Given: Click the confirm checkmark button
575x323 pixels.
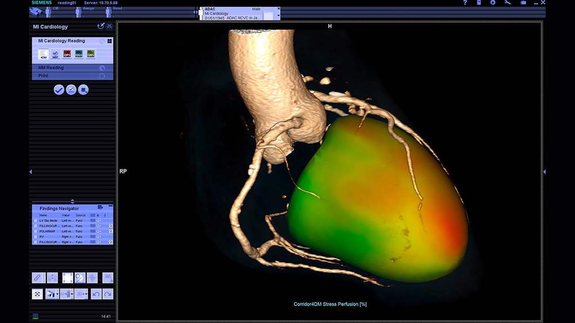Looking at the screenshot, I should (x=59, y=90).
